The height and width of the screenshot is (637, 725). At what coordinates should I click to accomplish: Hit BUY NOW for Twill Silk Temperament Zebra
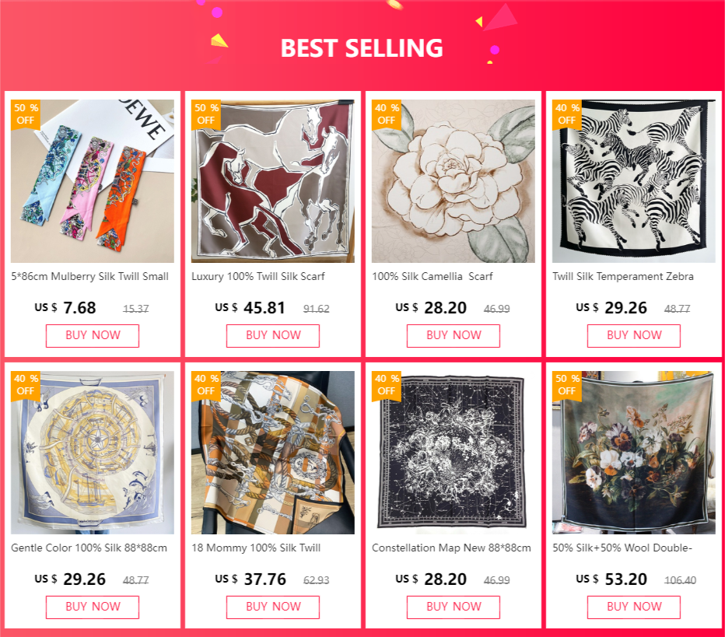(x=634, y=335)
